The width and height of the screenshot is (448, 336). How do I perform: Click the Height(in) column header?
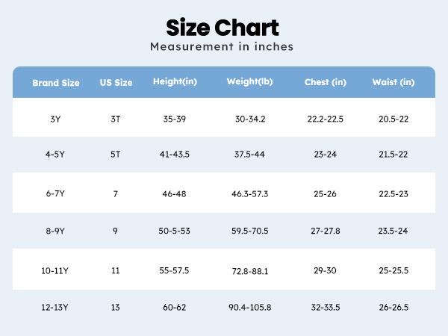click(x=174, y=81)
